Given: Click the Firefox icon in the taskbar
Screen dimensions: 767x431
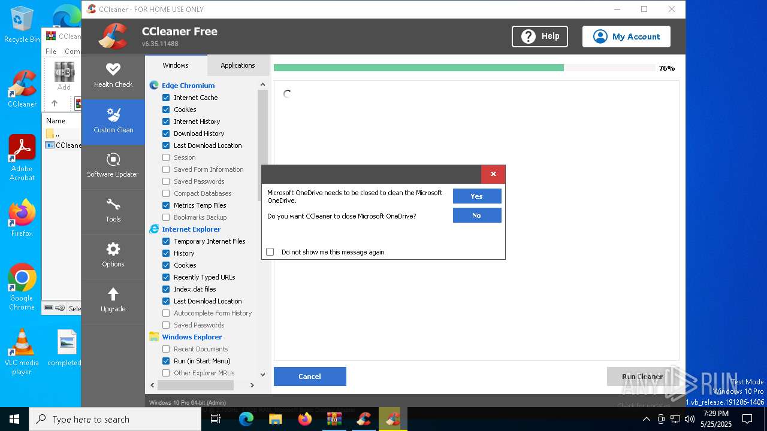Looking at the screenshot, I should pos(305,419).
